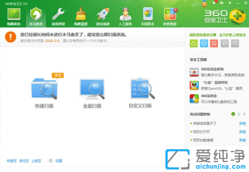The height and width of the screenshot is (172, 249).
Task: Click the gold medal user icon
Action: 204,3
